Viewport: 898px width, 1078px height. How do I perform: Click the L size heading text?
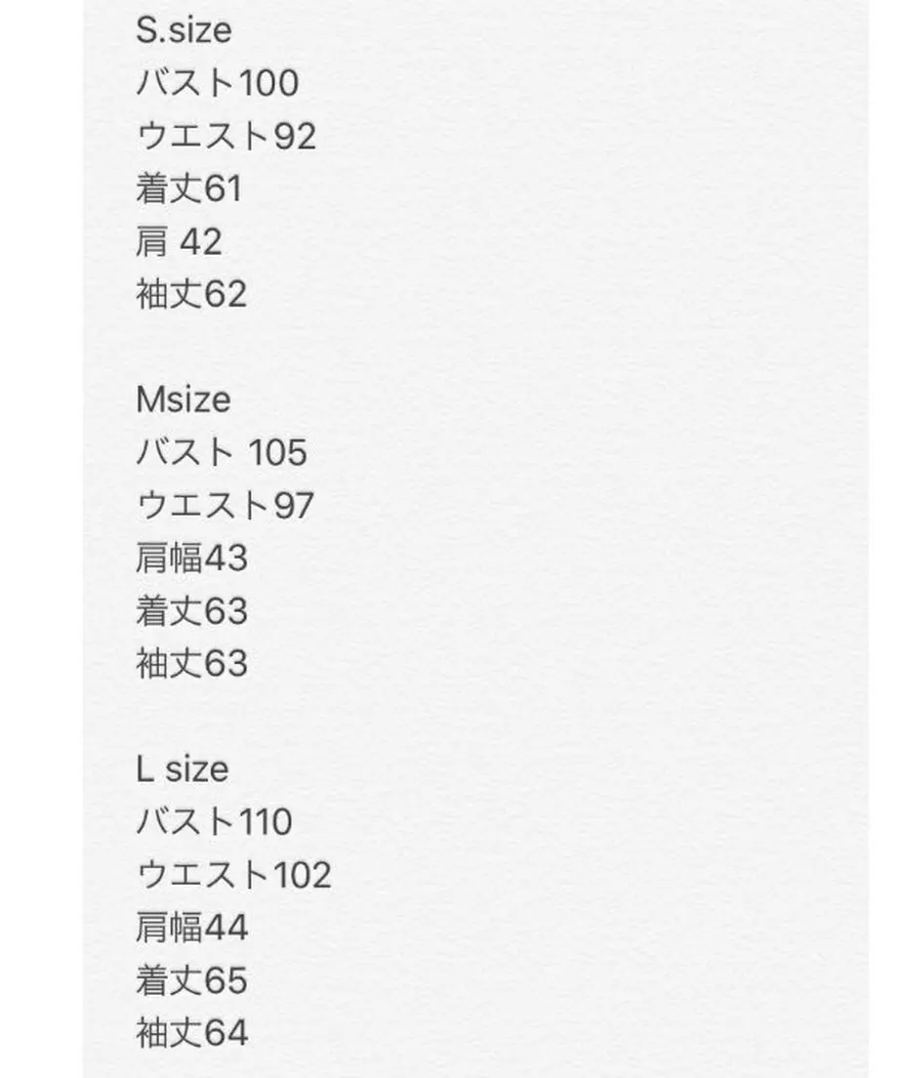tap(183, 769)
